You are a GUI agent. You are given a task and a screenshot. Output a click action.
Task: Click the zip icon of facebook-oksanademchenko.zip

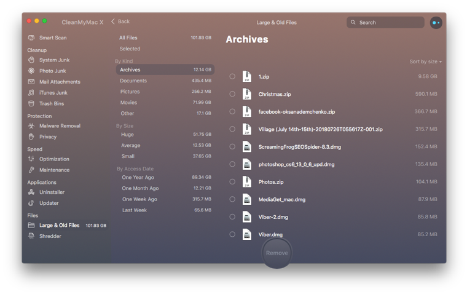tap(247, 111)
